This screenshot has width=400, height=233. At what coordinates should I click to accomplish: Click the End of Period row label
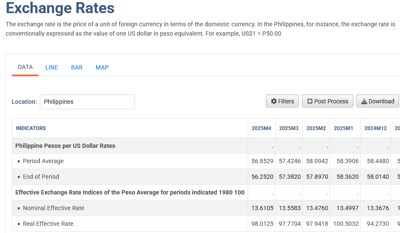(x=41, y=177)
